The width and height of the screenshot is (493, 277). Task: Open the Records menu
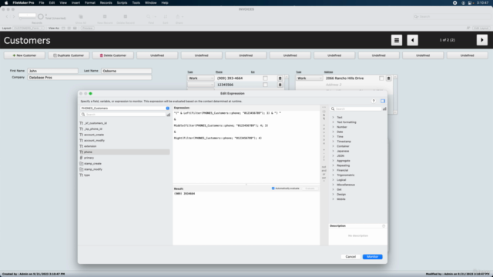click(106, 3)
